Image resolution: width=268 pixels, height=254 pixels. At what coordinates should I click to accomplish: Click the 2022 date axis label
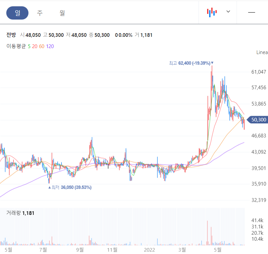pyautogui.click(x=149, y=250)
